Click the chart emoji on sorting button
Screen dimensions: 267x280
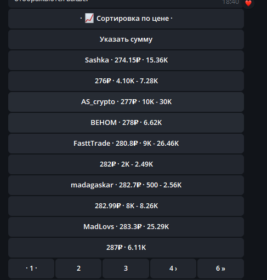coord(89,18)
